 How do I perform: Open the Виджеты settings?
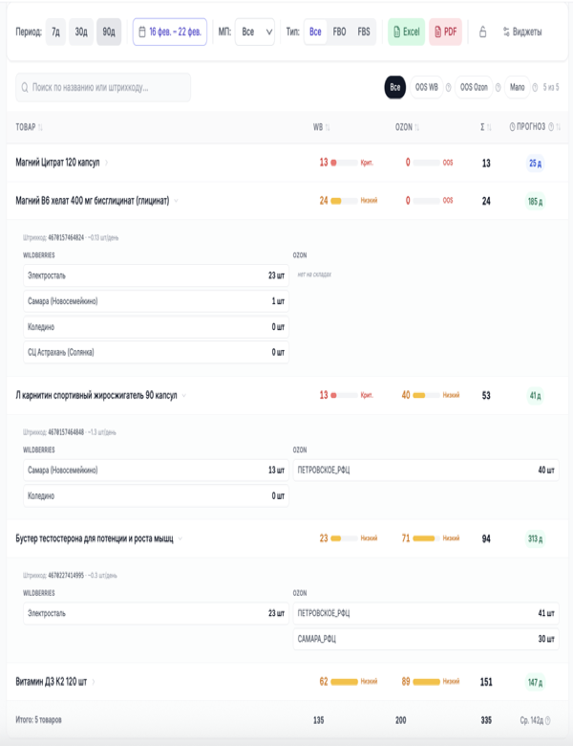coord(522,32)
